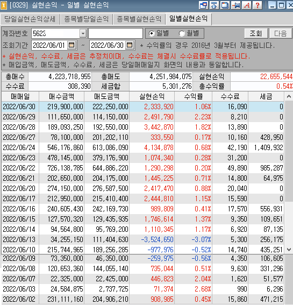Click buy amount 22,325,000
This screenshot has height=305, width=293.
click(x=67, y=279)
